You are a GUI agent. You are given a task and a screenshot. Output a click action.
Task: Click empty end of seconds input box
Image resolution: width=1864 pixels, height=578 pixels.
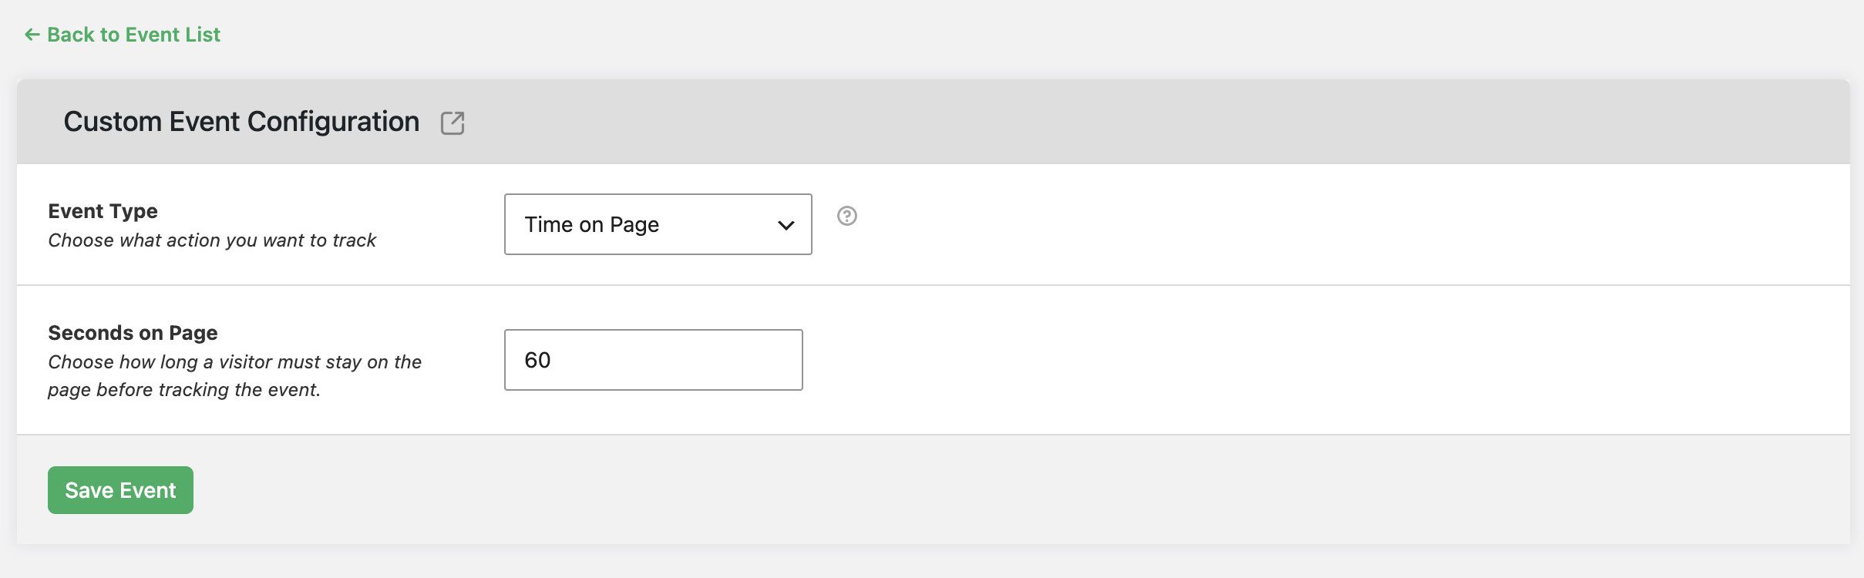[x=694, y=360]
